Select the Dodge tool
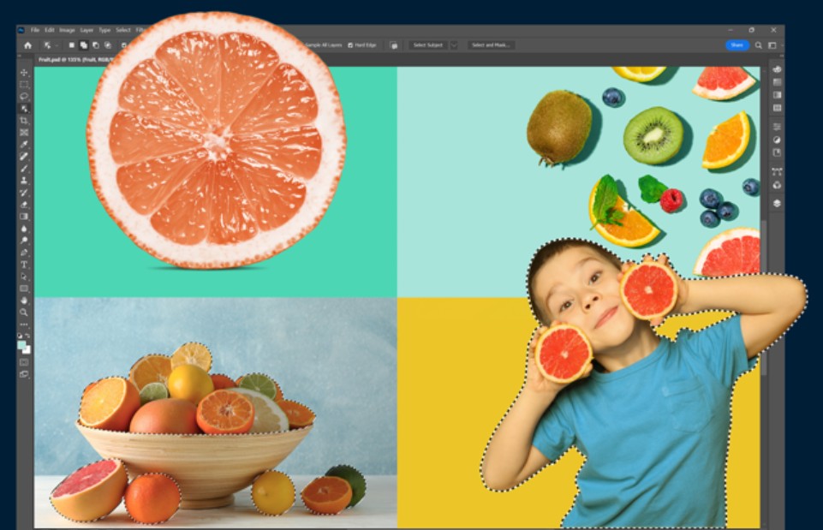 click(24, 241)
